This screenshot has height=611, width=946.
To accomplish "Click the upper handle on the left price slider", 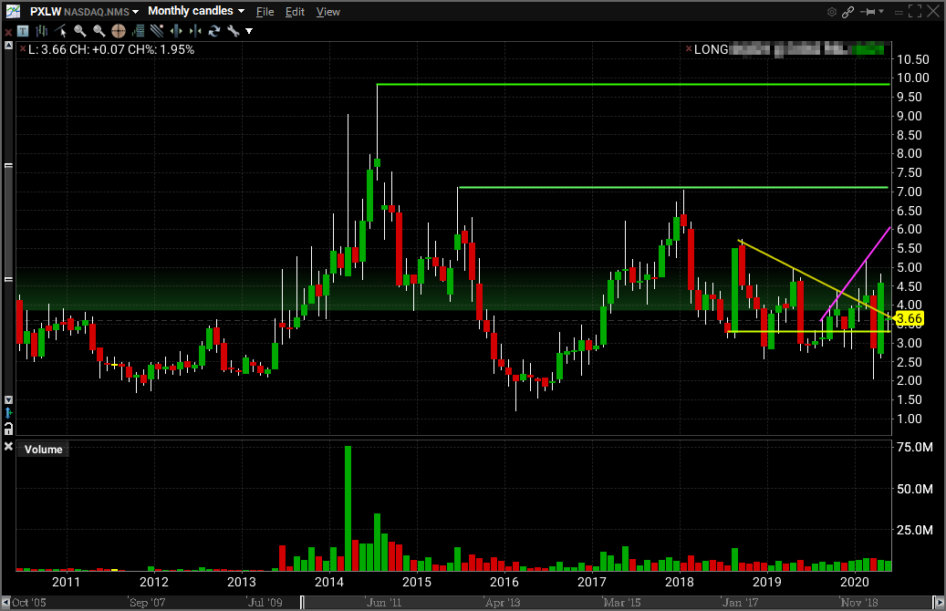I will coord(8,165).
